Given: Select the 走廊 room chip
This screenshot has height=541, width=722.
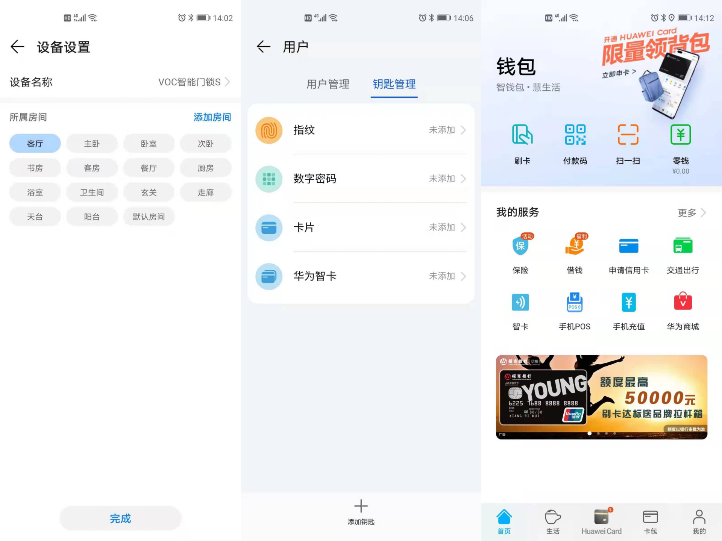Looking at the screenshot, I should (x=205, y=192).
